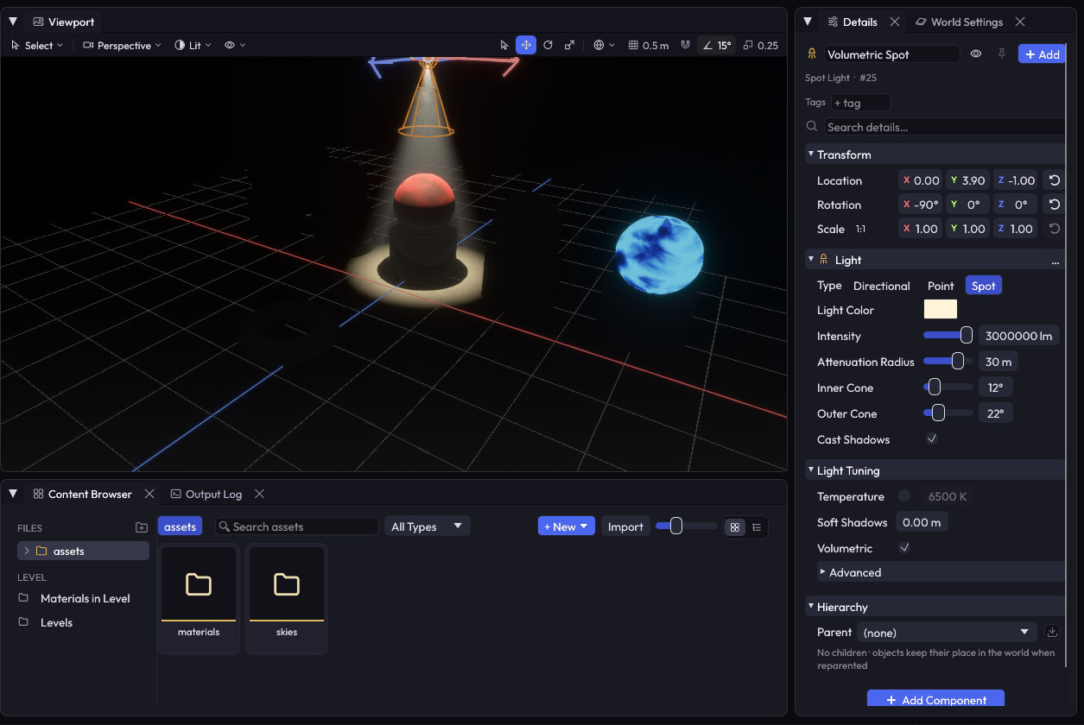Reset Rotation values to default
This screenshot has width=1084, height=725.
click(1054, 205)
